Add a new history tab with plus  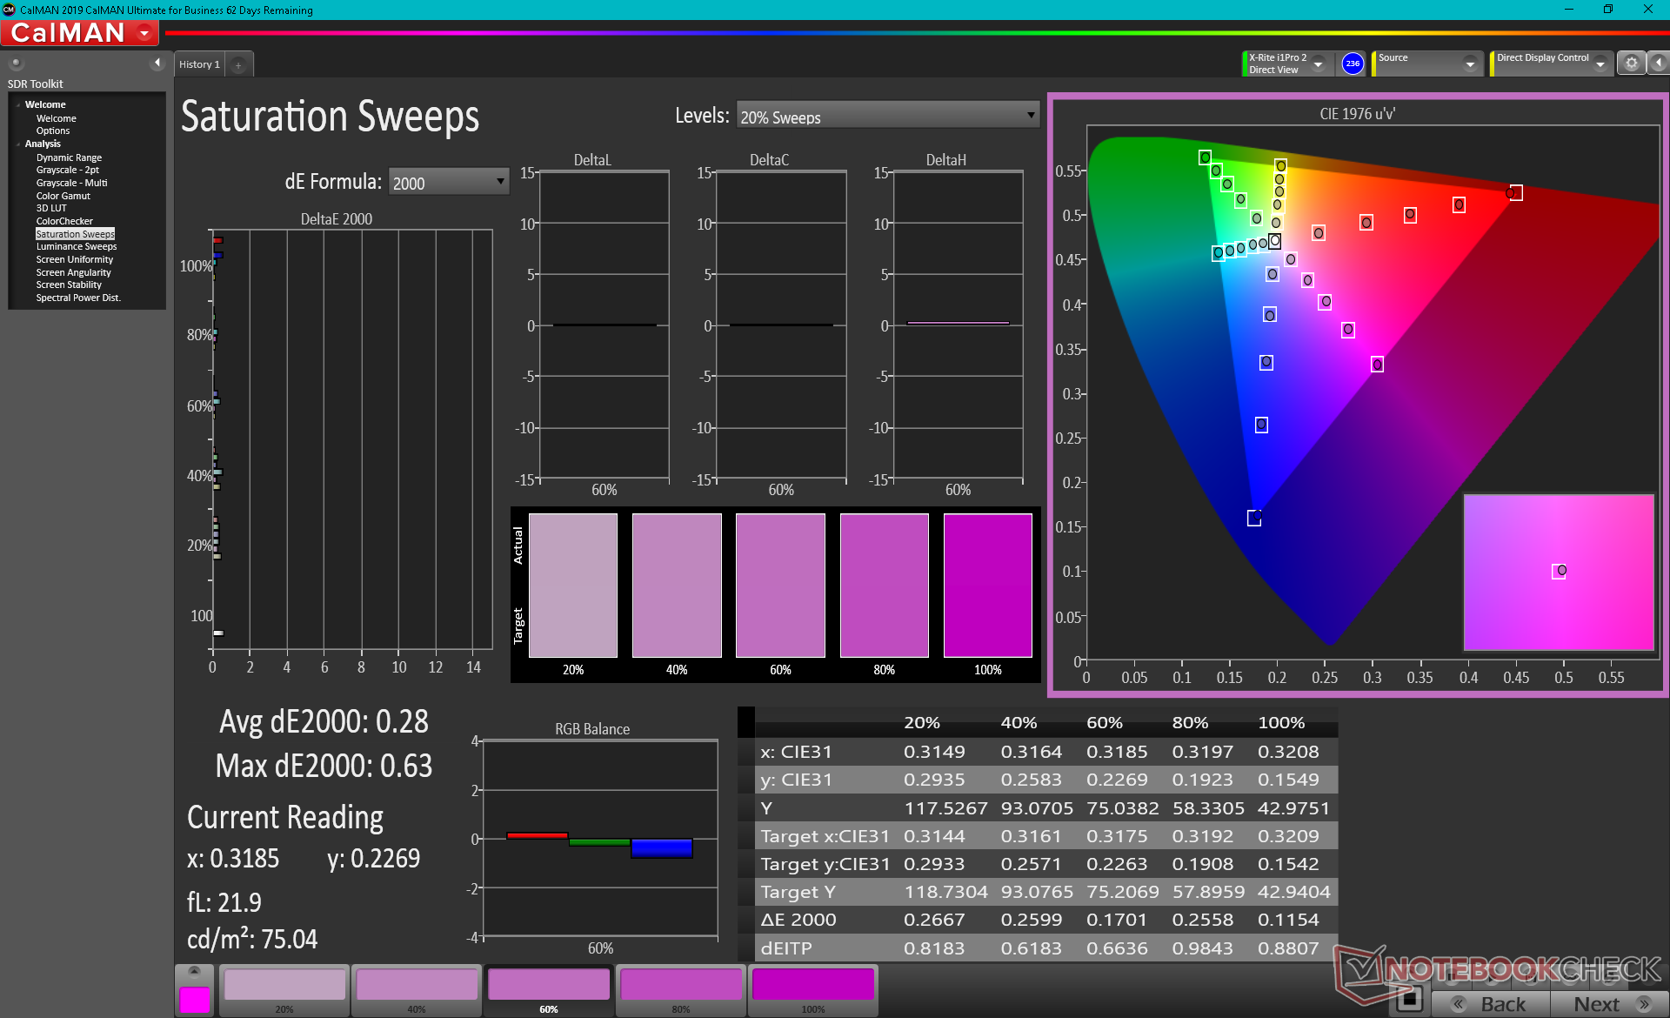[238, 64]
